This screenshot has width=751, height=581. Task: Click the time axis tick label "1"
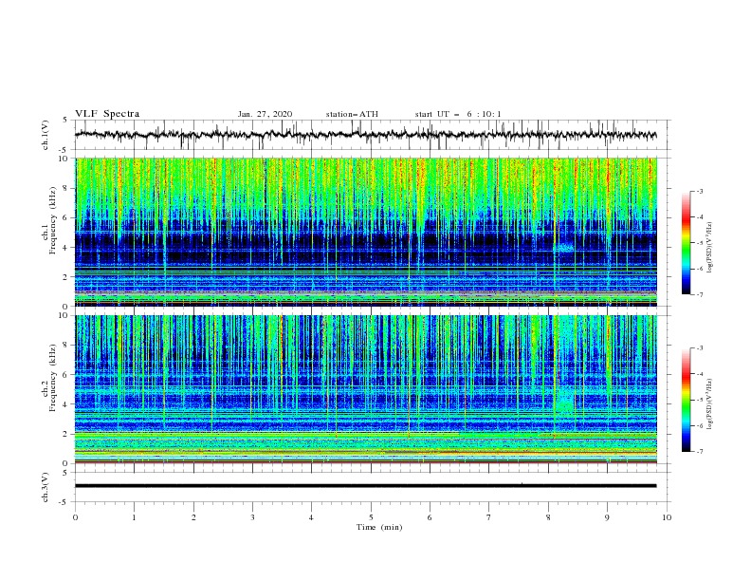click(134, 517)
